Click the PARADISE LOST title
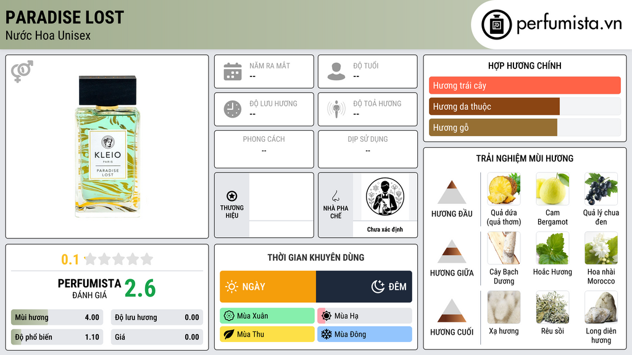Image resolution: width=632 pixels, height=355 pixels. click(64, 17)
